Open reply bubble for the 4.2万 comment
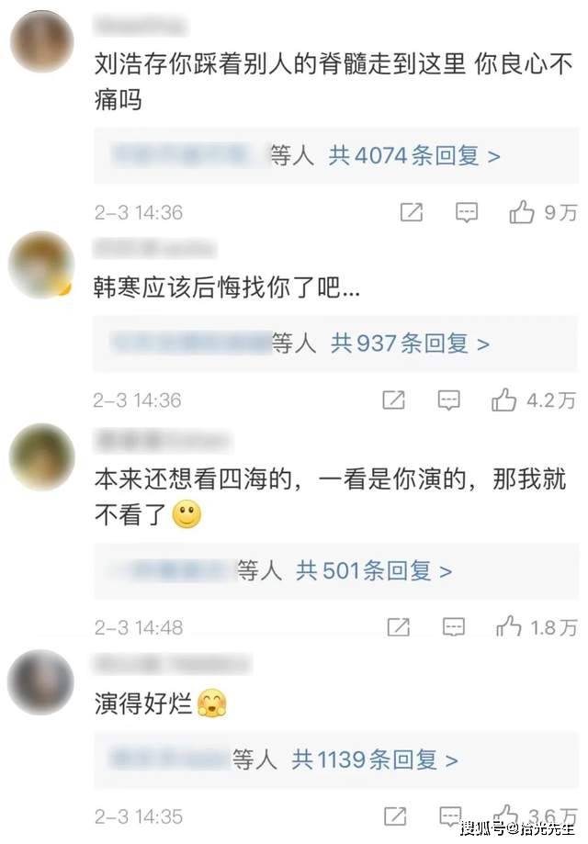This screenshot has height=844, width=588. [x=448, y=400]
